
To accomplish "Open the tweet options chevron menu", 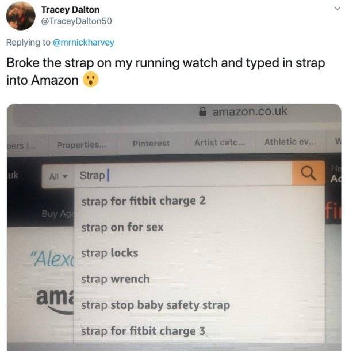I will tap(337, 9).
